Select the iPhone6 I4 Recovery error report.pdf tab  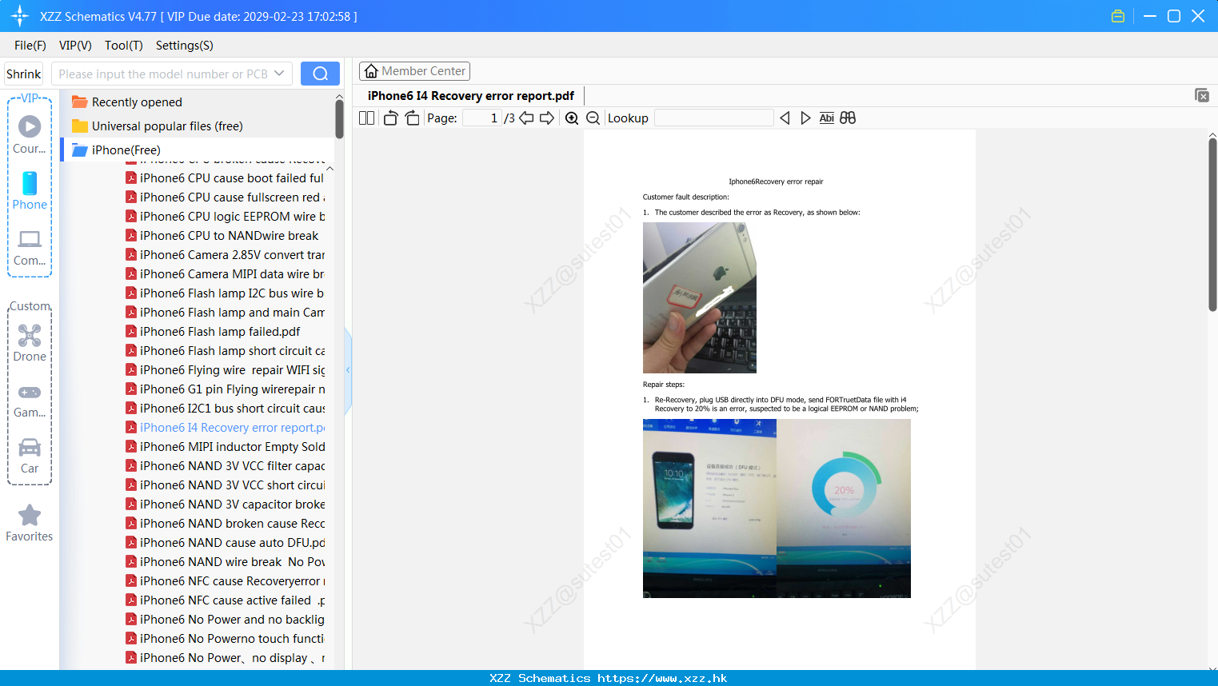pyautogui.click(x=471, y=96)
